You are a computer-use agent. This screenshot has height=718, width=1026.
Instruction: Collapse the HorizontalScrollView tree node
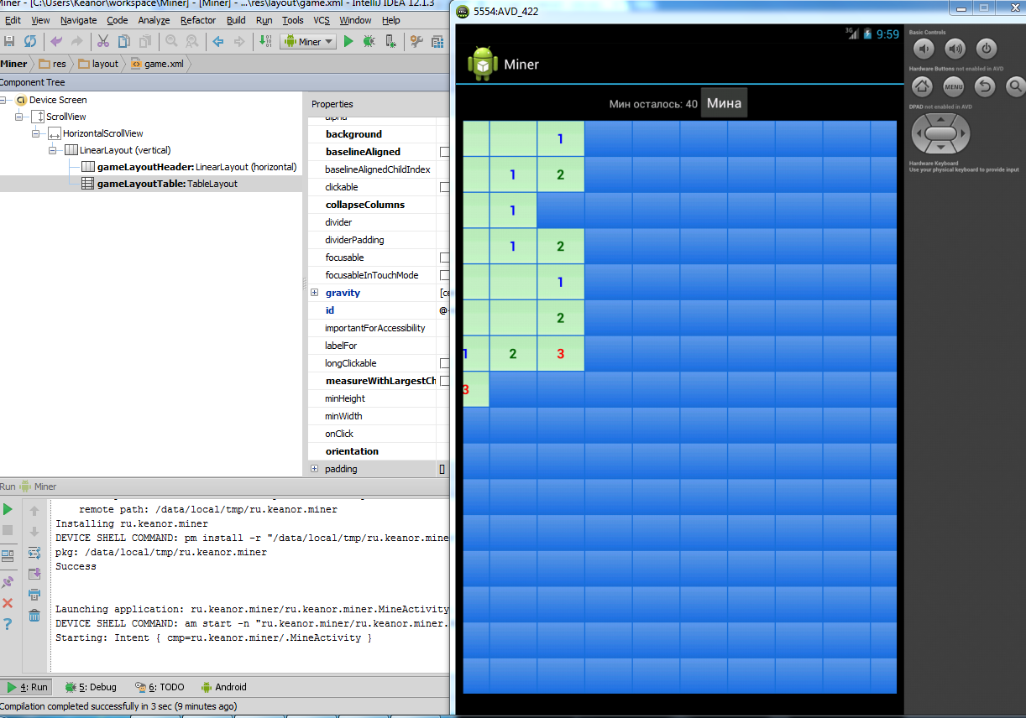point(36,133)
